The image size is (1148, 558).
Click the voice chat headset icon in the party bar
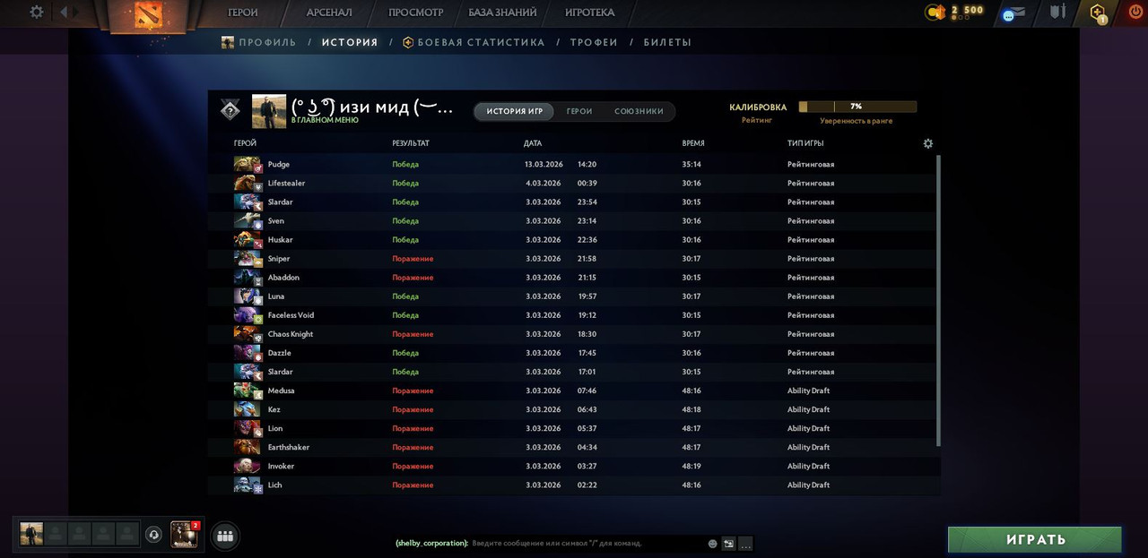coord(153,535)
